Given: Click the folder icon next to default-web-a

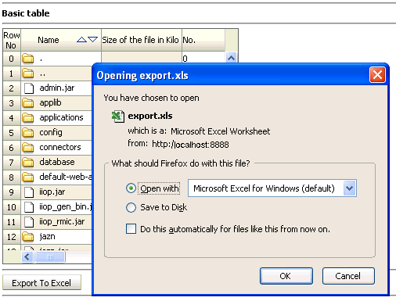Looking at the screenshot, I should pos(28,177).
